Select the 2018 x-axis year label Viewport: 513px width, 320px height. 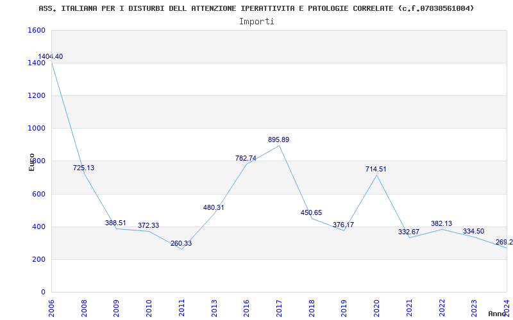(x=312, y=308)
